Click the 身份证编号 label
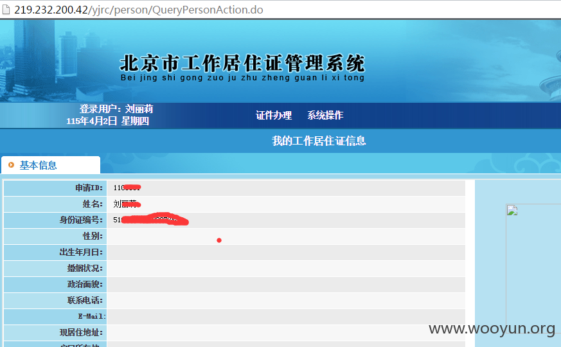The height and width of the screenshot is (347, 561). coord(81,220)
